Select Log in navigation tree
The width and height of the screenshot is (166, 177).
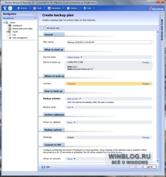pos(14,35)
